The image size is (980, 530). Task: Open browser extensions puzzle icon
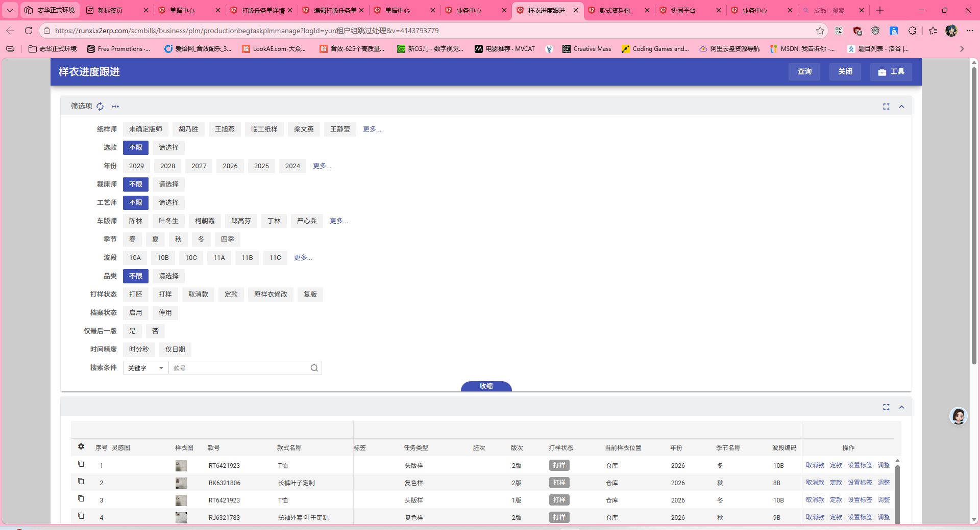pyautogui.click(x=912, y=31)
